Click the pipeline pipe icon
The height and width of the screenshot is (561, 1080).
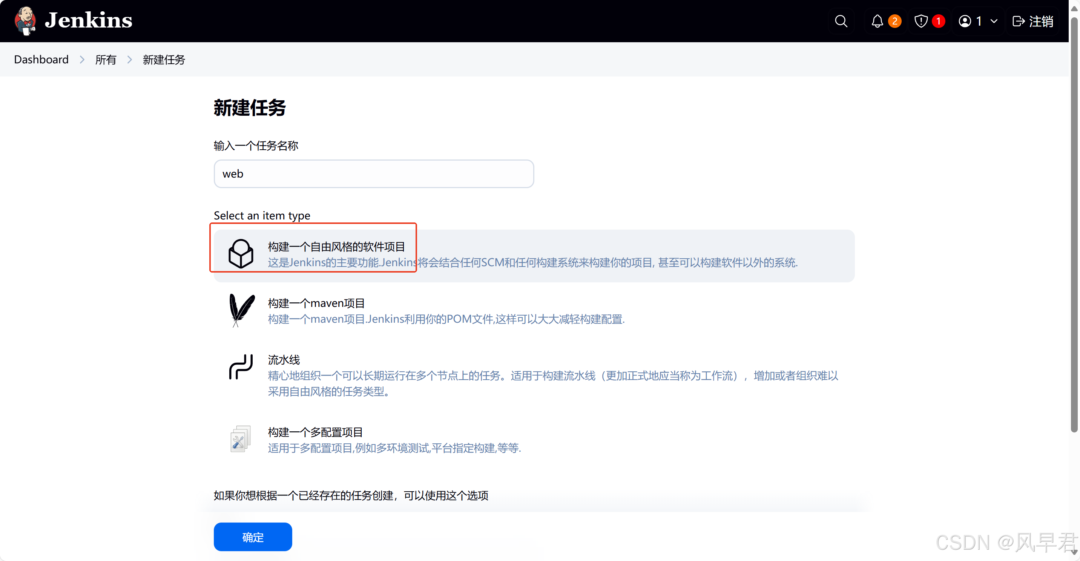[x=241, y=367]
